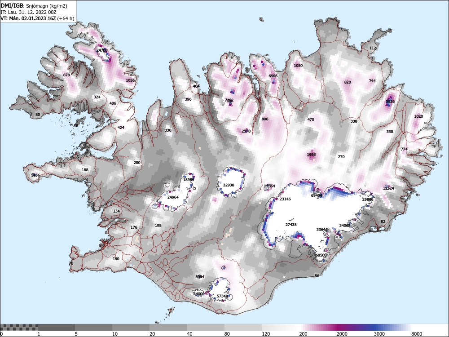Click the legend tick label 5
This screenshot has height=337, width=449.
76,334
